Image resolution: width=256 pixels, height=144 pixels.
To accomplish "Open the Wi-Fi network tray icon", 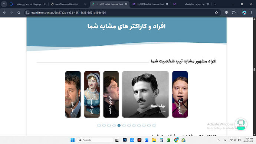I will [x=232, y=140].
